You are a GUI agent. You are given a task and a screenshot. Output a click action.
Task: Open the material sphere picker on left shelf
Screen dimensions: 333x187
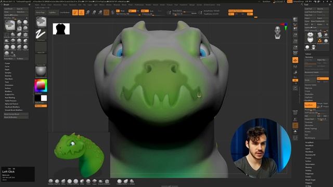pyautogui.click(x=41, y=72)
